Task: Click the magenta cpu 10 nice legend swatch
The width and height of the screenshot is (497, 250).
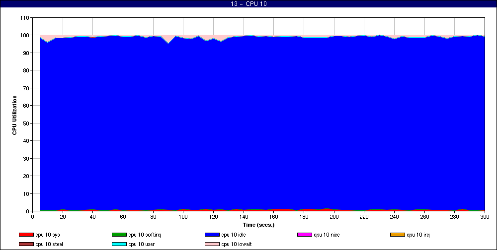Action: point(305,235)
